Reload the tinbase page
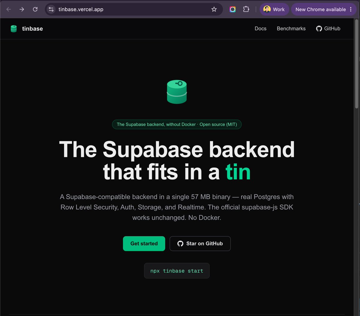Viewport: 360px width, 316px height. [x=35, y=9]
